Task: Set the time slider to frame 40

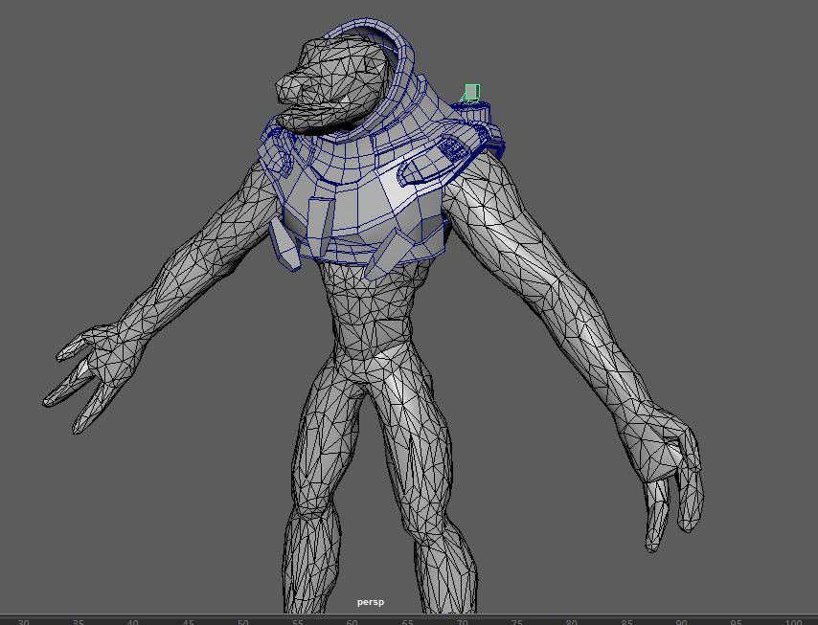Action: click(133, 621)
